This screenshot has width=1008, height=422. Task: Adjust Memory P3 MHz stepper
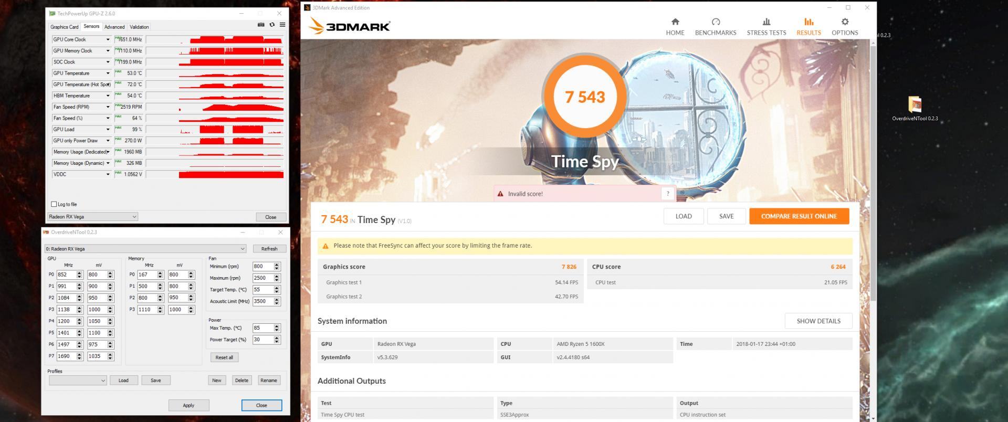160,310
